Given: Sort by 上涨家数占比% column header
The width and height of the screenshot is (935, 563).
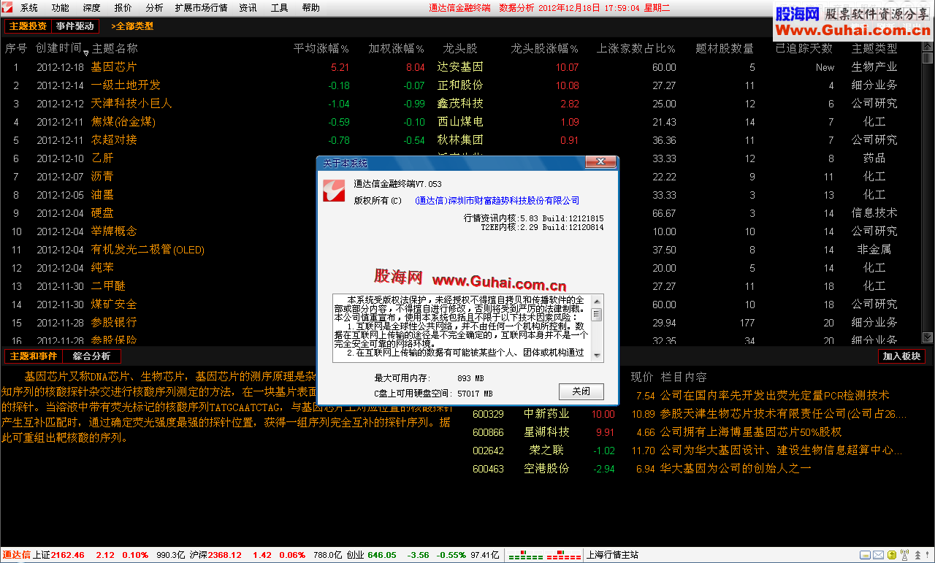Looking at the screenshot, I should click(x=636, y=49).
